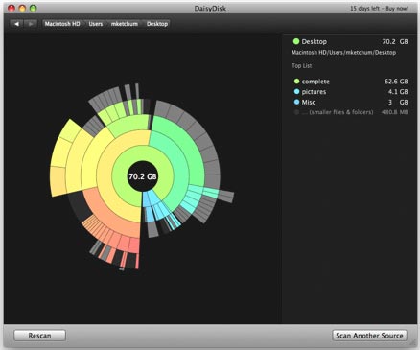Click the window resize grip in bottom corner
The width and height of the screenshot is (420, 350).
click(412, 343)
